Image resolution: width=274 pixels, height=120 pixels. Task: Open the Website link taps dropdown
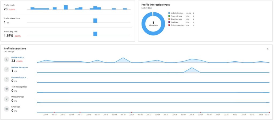pyautogui.click(x=27, y=68)
